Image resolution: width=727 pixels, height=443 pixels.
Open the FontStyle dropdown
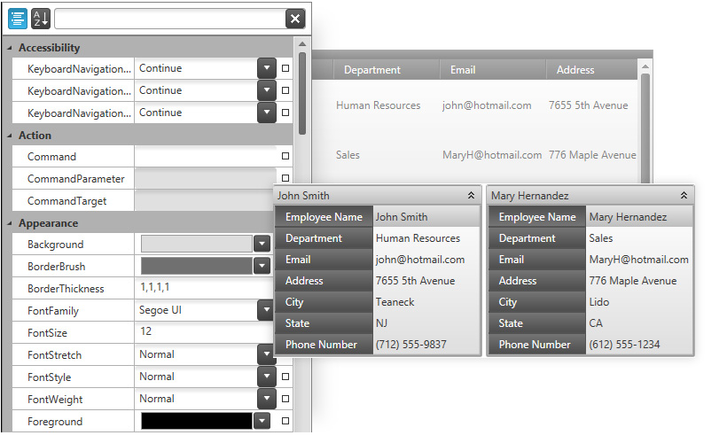(x=266, y=377)
